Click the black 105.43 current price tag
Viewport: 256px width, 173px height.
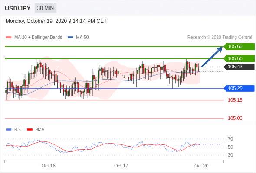coord(239,67)
